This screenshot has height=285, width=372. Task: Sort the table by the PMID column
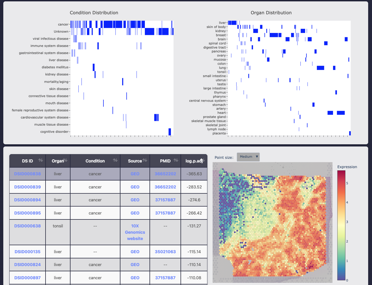(x=175, y=161)
